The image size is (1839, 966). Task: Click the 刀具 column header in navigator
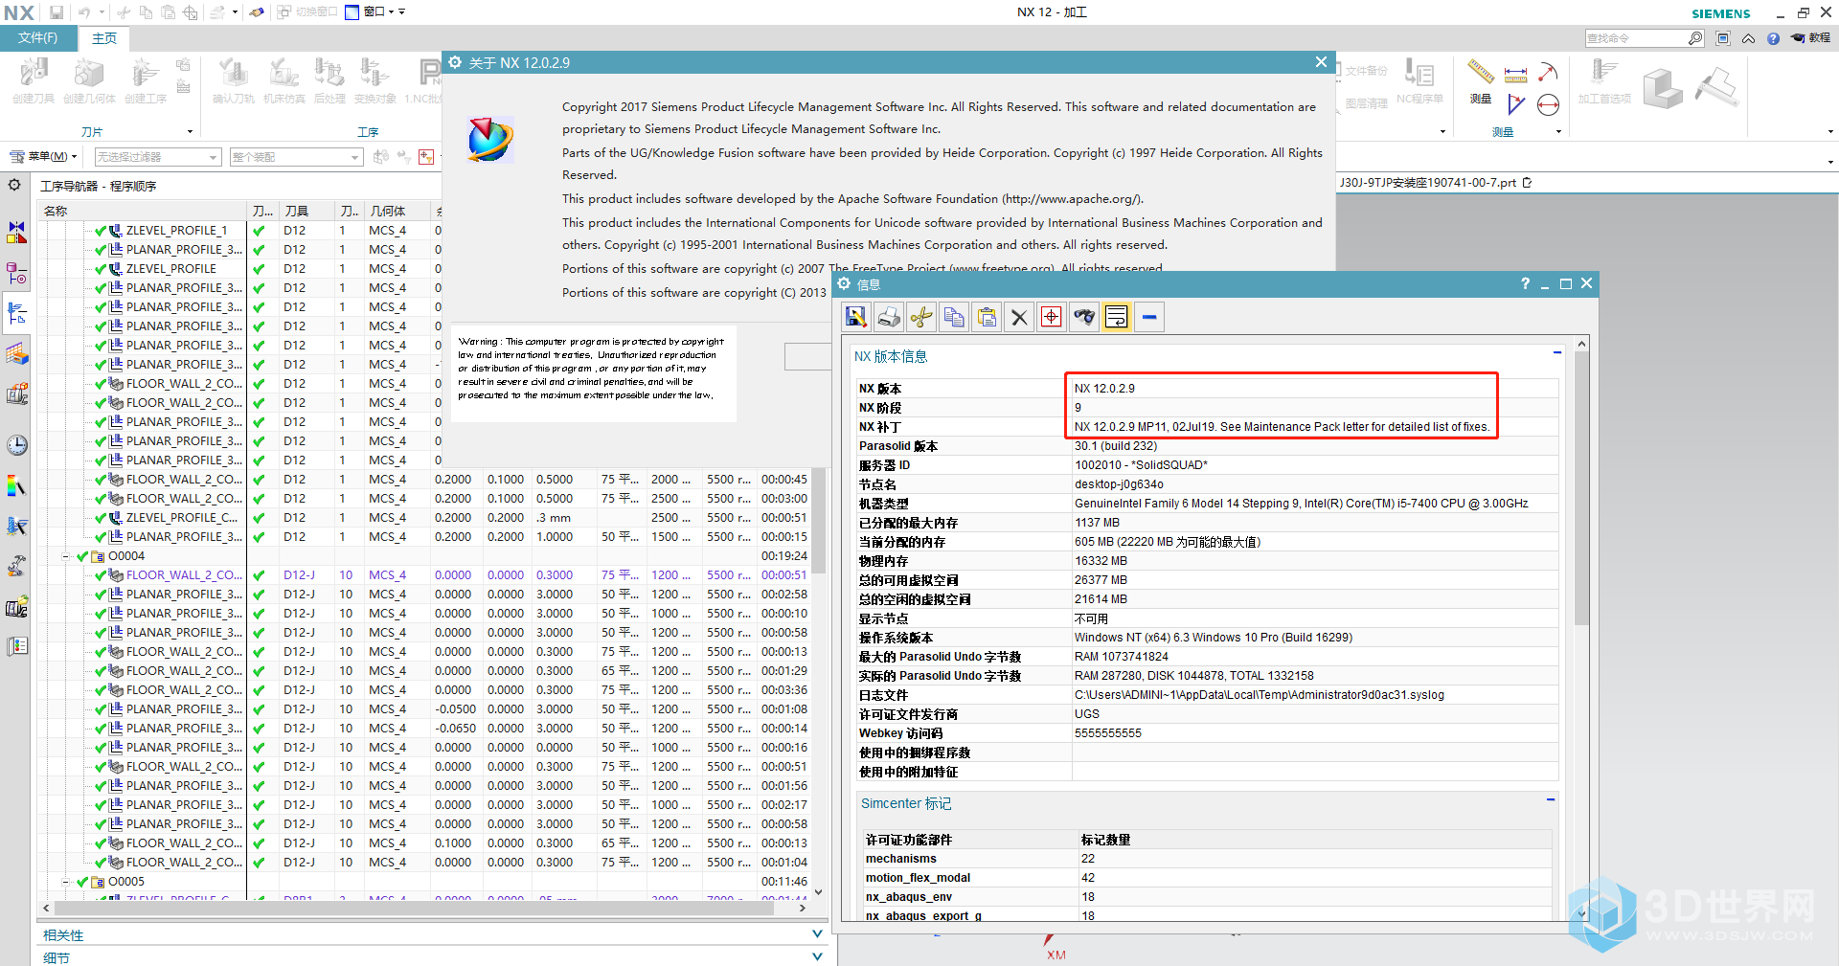(306, 211)
